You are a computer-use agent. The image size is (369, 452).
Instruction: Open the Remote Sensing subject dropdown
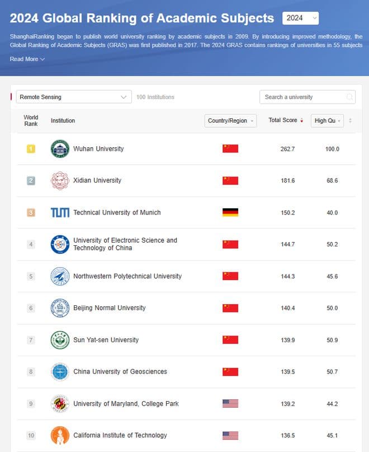point(74,97)
